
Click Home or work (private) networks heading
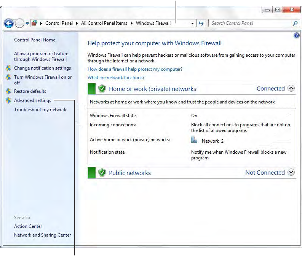[152, 89]
